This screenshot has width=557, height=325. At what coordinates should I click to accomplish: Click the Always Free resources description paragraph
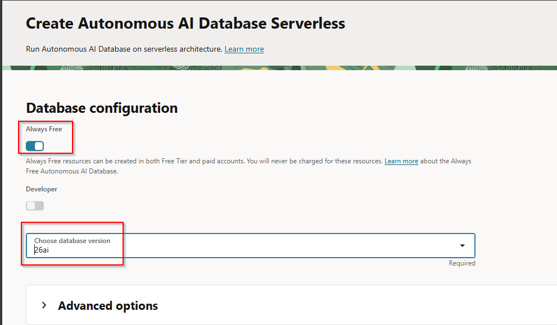point(202,161)
